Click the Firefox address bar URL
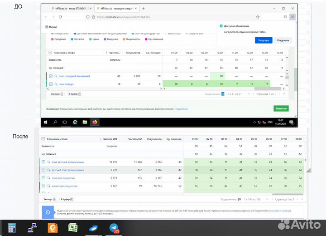Image resolution: width=326 pixels, height=236 pixels. pyautogui.click(x=124, y=17)
